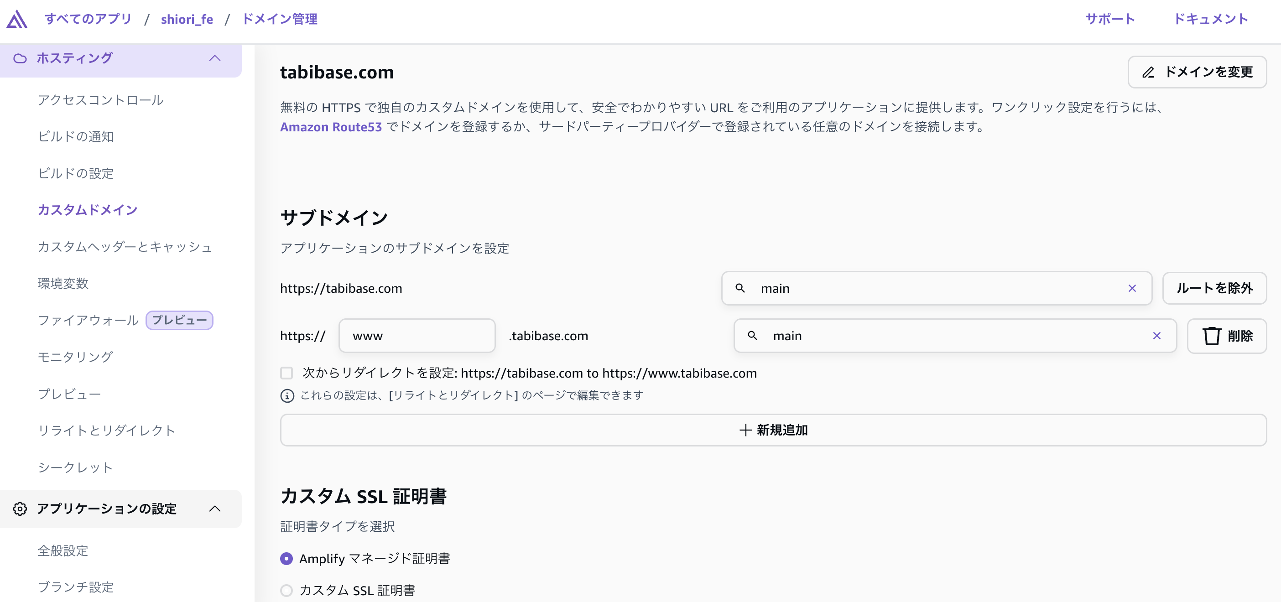The height and width of the screenshot is (602, 1281).
Task: Clear the www subdomain branch selection
Action: click(1156, 336)
